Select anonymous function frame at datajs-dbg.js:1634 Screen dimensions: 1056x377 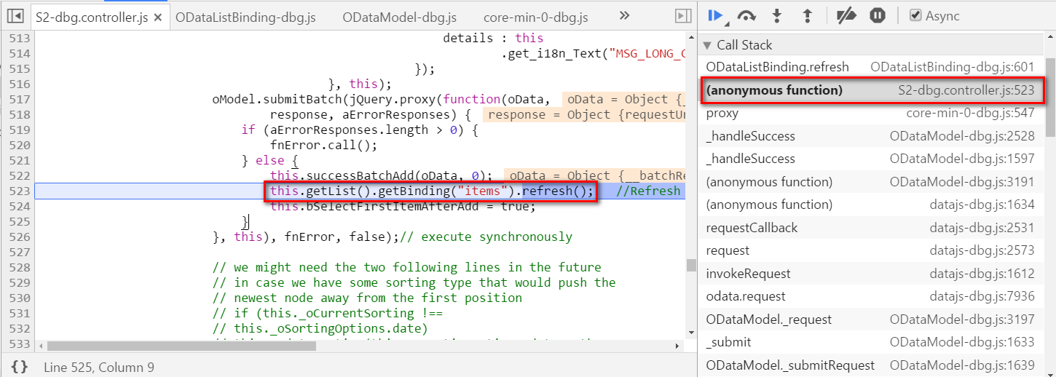(x=870, y=205)
